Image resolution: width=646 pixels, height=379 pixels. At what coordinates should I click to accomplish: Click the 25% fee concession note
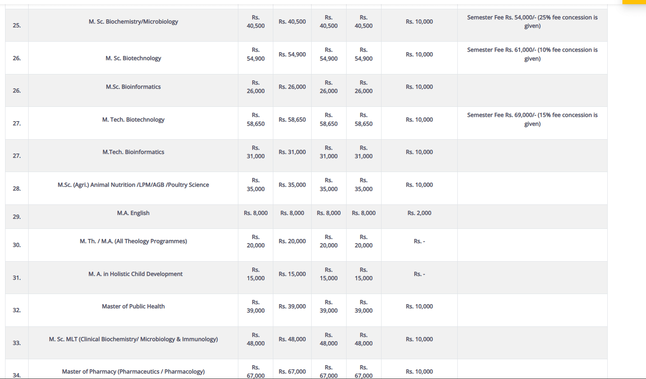pos(532,22)
